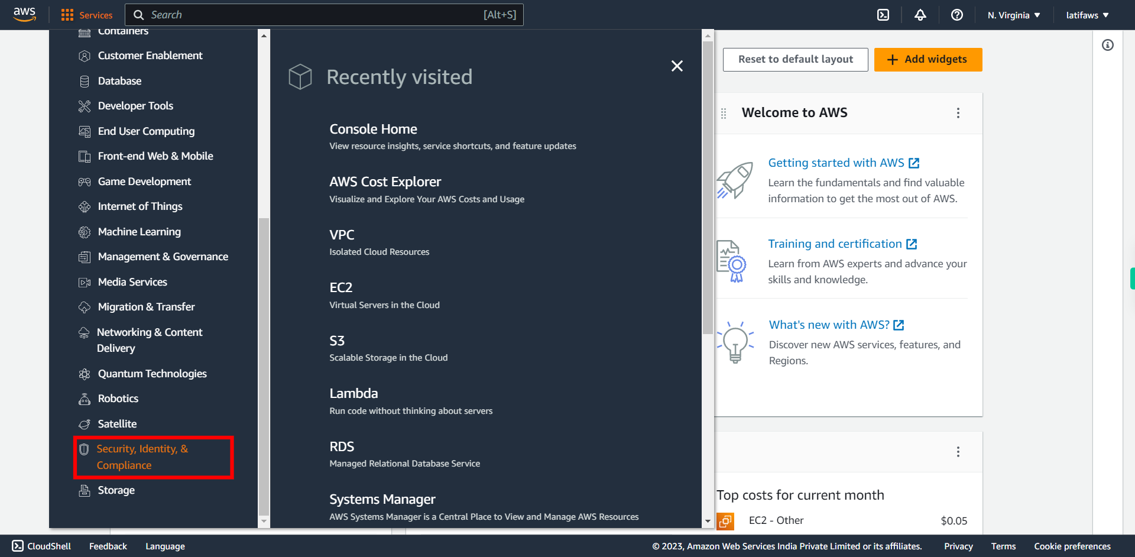The height and width of the screenshot is (557, 1135).
Task: Open EC2 service
Action: pos(340,287)
